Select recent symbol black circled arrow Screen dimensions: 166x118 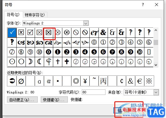click(12, 81)
